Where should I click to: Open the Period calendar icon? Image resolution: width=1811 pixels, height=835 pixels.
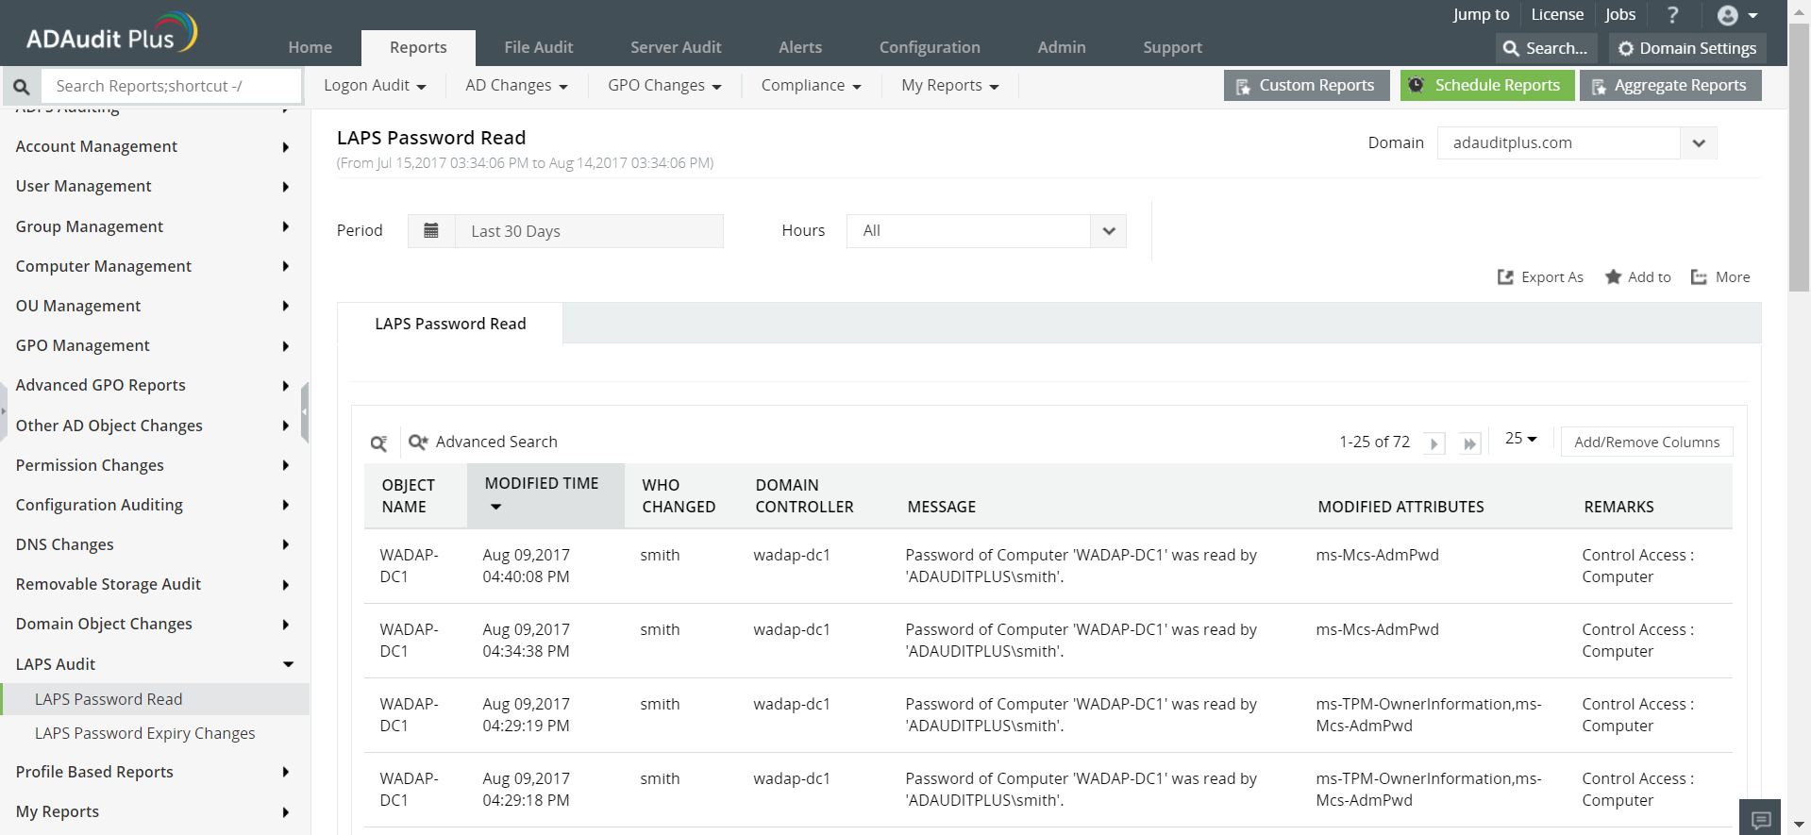431,231
